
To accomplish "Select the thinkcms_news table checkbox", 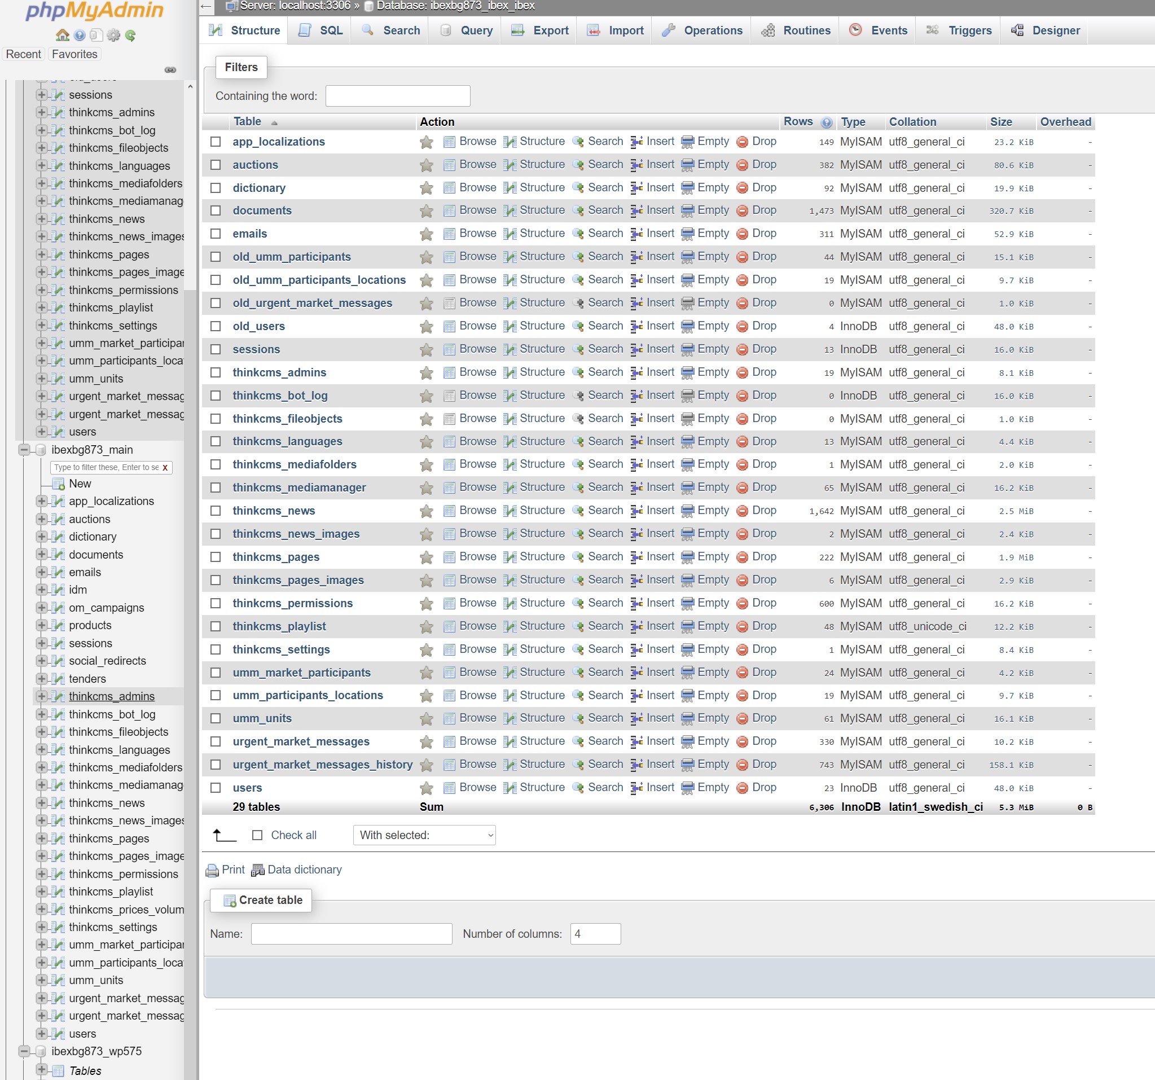I will (216, 511).
